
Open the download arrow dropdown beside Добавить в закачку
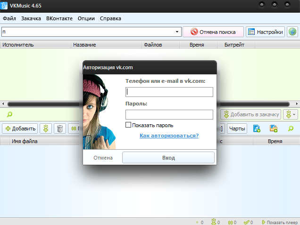tap(291, 114)
